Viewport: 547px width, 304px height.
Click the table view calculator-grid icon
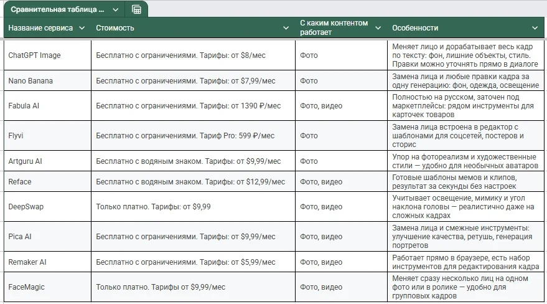click(x=136, y=9)
